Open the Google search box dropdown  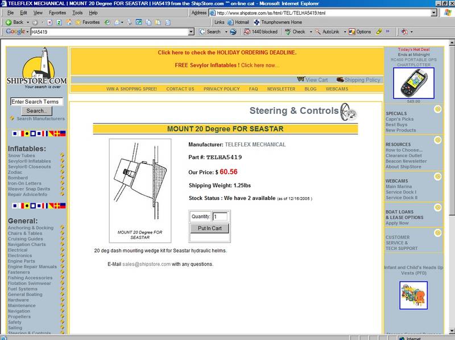coord(191,32)
